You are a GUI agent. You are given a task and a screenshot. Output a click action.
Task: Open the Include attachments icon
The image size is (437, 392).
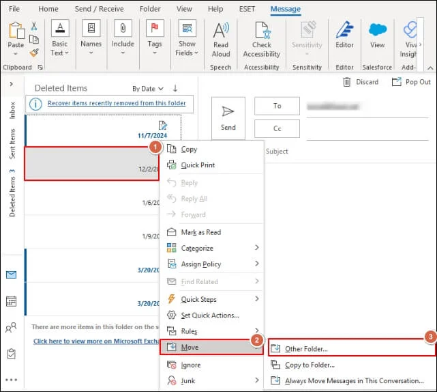coord(123,28)
